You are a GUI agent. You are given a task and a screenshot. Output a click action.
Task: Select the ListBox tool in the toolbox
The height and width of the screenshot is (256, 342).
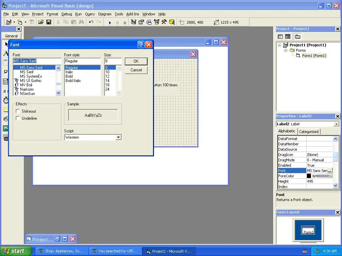tap(6, 82)
